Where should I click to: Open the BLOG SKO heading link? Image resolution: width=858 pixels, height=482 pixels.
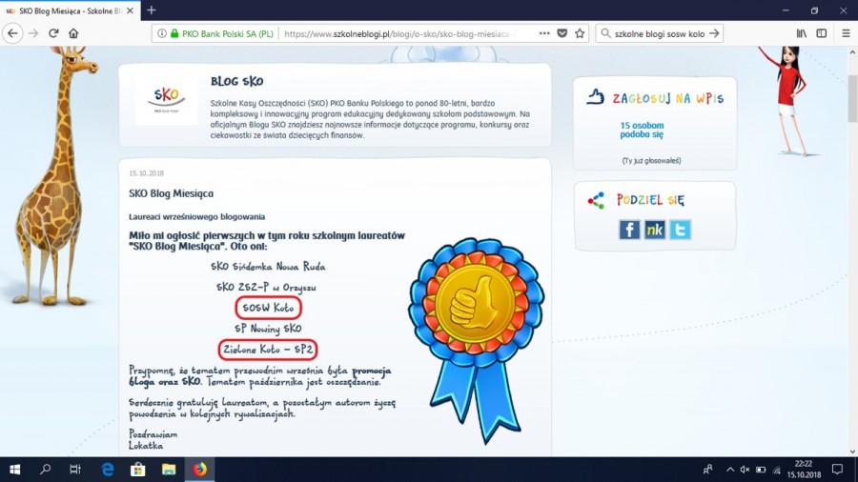(x=237, y=81)
